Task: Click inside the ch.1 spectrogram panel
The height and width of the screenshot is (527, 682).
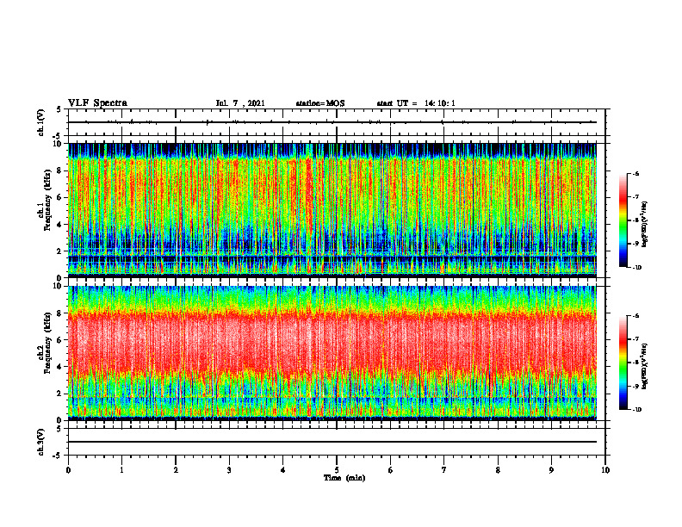Action: coord(332,210)
